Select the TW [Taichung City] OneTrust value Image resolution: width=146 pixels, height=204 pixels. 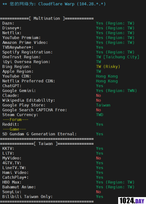point(118,57)
